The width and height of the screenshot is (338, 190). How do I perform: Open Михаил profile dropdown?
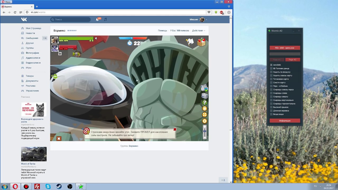pyautogui.click(x=198, y=19)
